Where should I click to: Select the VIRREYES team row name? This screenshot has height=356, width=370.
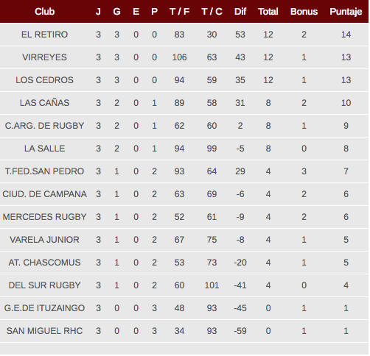44,57
